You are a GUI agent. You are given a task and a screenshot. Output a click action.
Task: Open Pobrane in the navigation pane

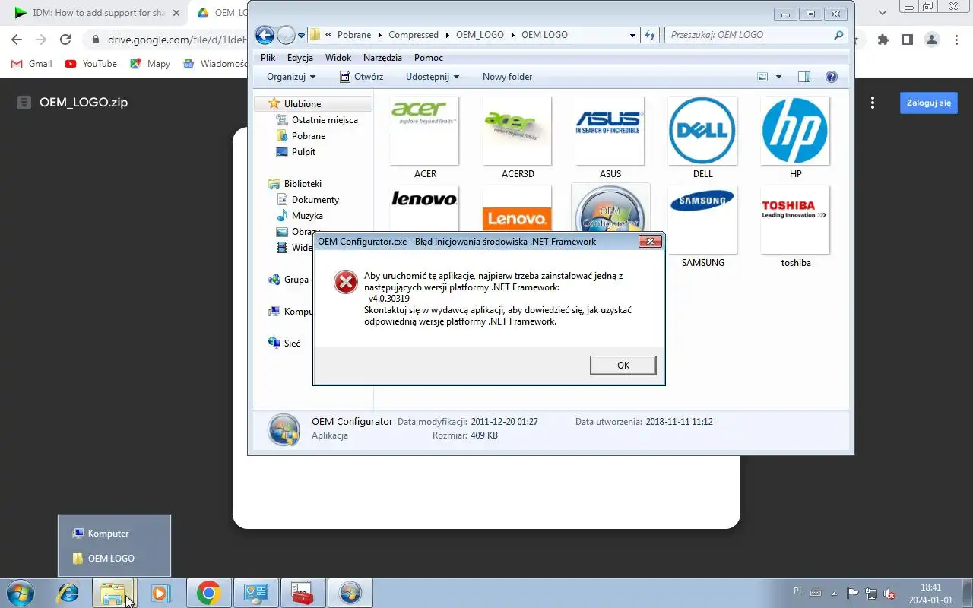coord(309,136)
